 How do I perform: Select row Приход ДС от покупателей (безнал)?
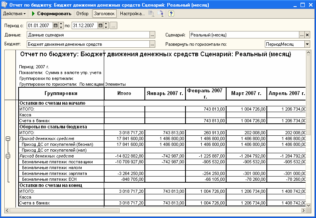point(162,144)
